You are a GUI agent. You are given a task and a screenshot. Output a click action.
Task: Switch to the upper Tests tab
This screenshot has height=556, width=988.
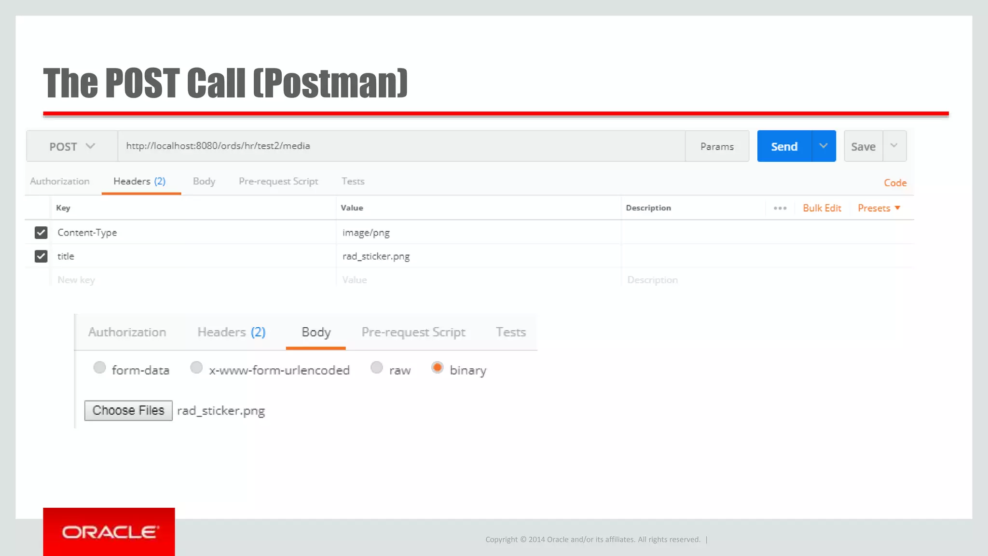[x=353, y=181]
